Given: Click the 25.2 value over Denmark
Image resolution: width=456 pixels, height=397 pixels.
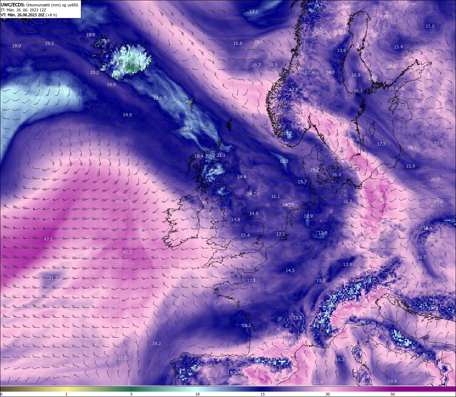Looking at the screenshot, I should pyautogui.click(x=315, y=170).
